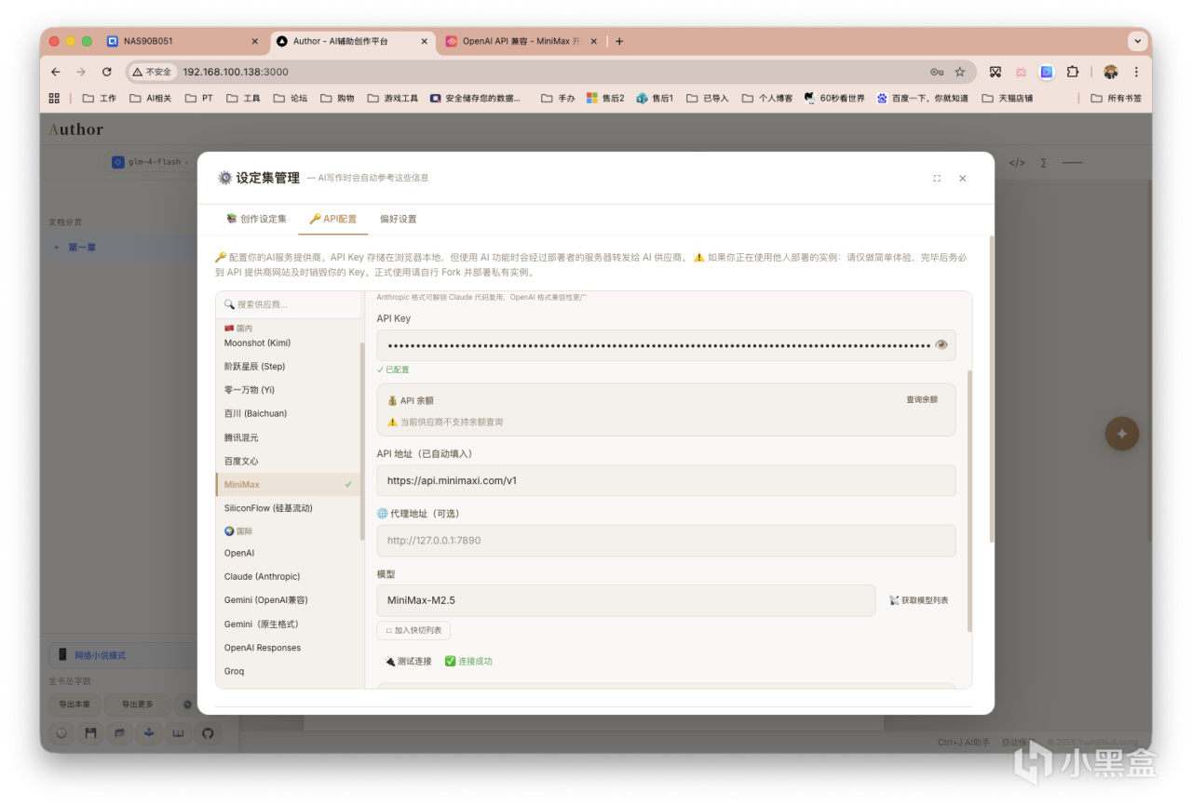
Task: Focus the API 地址 input field
Action: [x=666, y=481]
